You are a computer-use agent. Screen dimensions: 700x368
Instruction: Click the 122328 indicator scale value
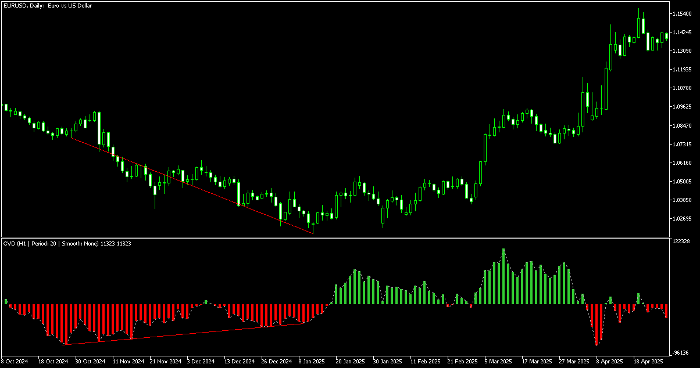pos(682,241)
